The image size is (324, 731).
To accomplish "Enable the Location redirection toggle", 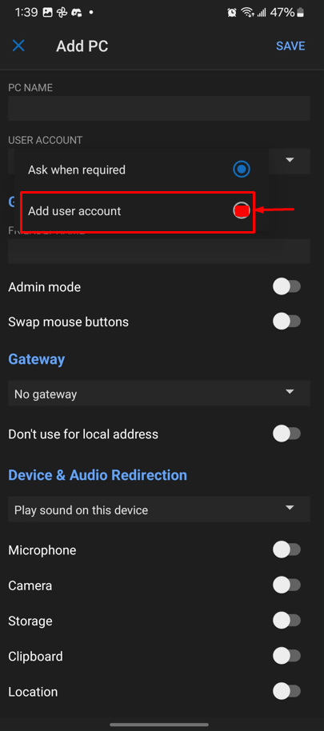I will (286, 691).
